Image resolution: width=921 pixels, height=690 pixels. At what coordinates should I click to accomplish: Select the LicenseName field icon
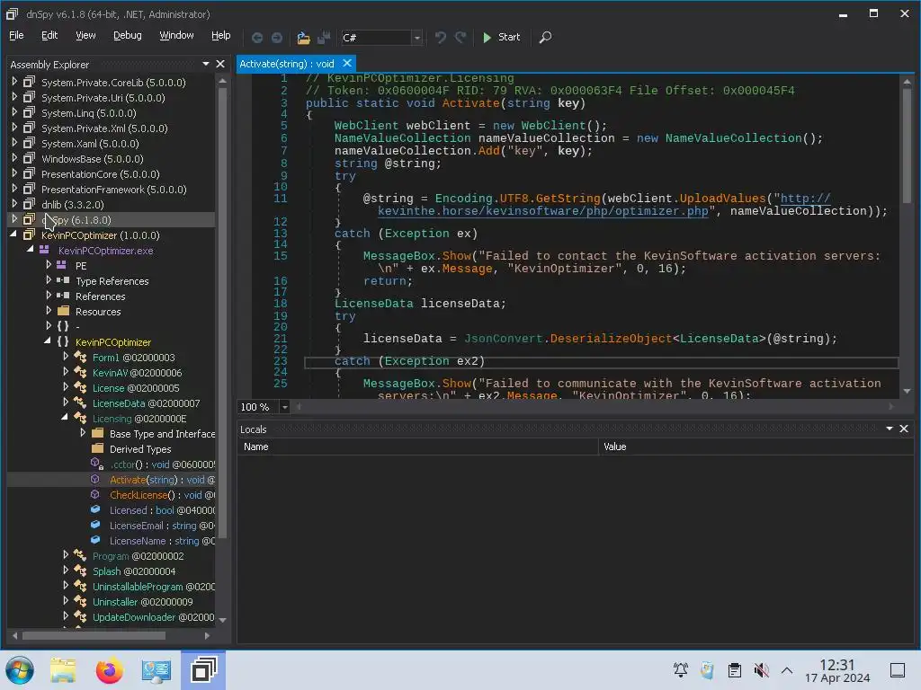point(95,540)
